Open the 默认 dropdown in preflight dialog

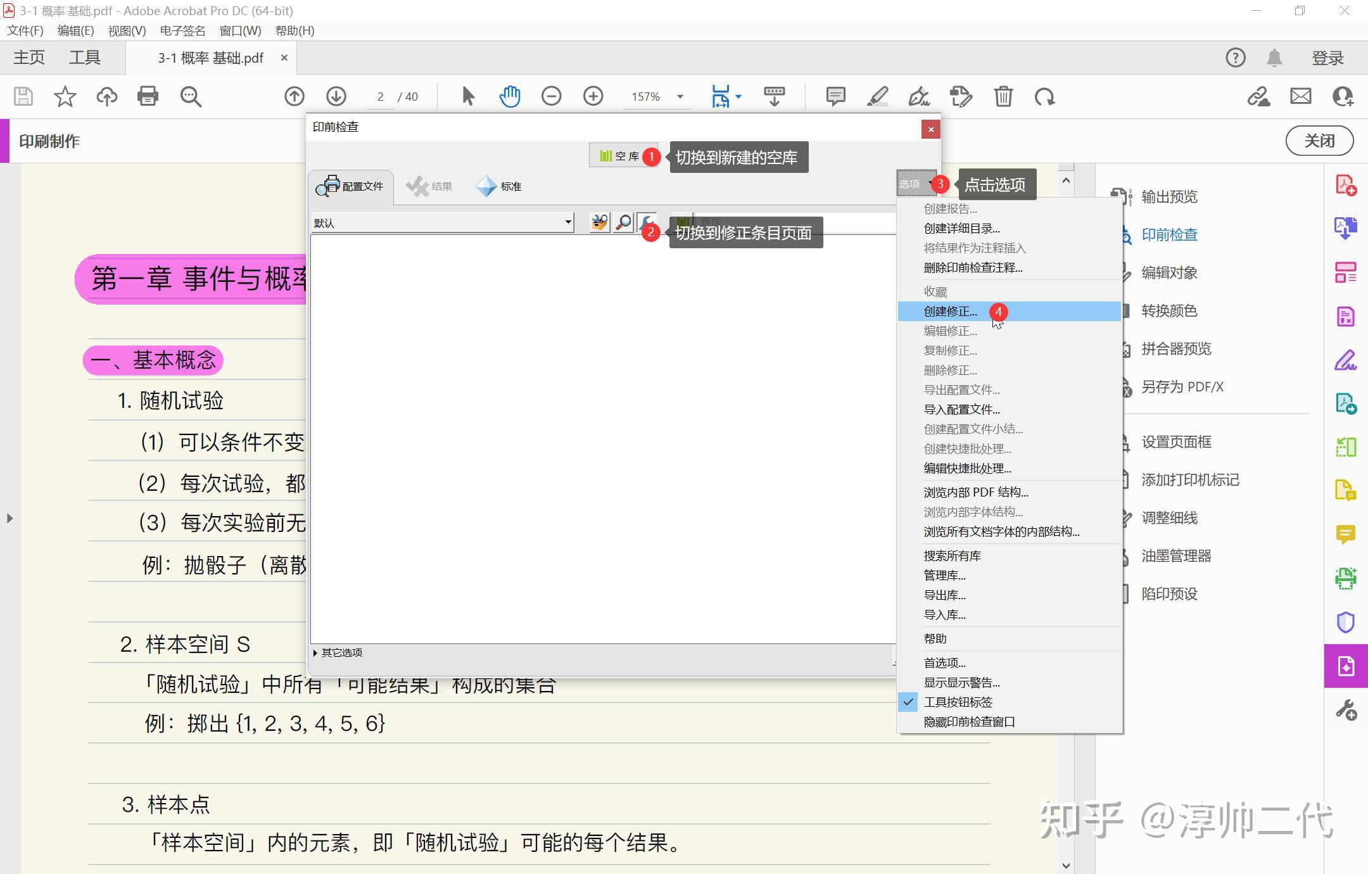tap(567, 222)
